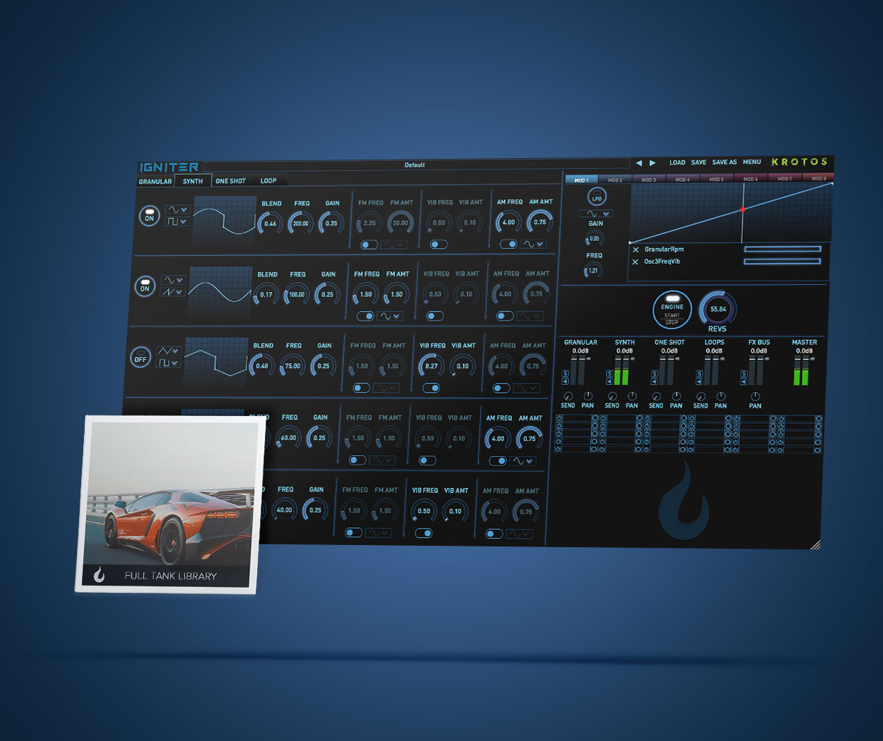
Task: Open third oscillator's triangle waveform dropdown
Action: [x=169, y=351]
